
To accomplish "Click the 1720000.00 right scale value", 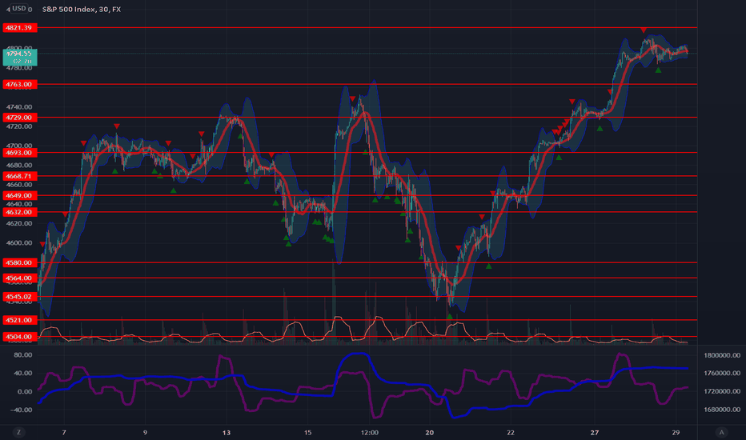I will click(722, 391).
